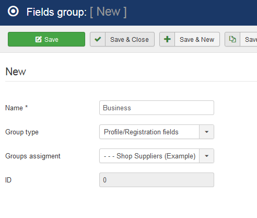Click the partially visible Save as copy button
The image size is (257, 218).
(x=241, y=39)
